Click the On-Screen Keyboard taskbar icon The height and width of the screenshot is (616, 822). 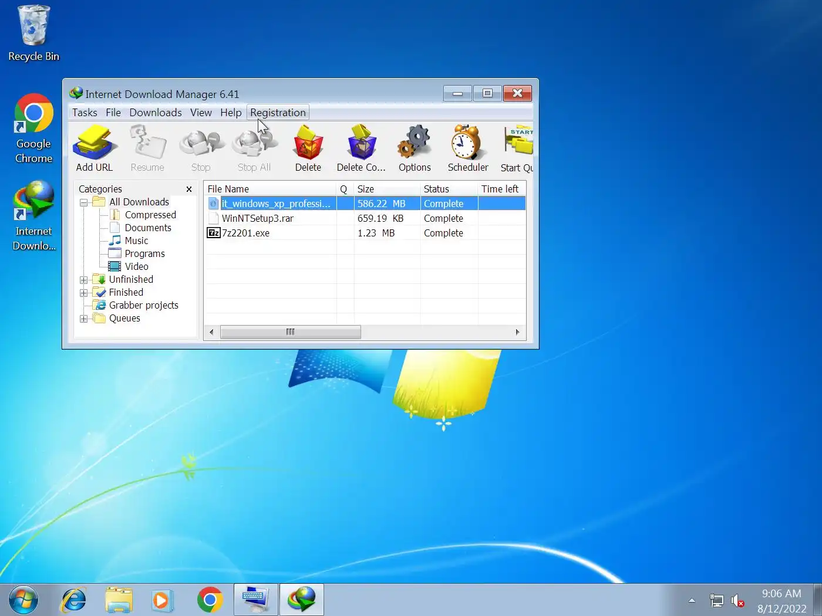pos(256,600)
